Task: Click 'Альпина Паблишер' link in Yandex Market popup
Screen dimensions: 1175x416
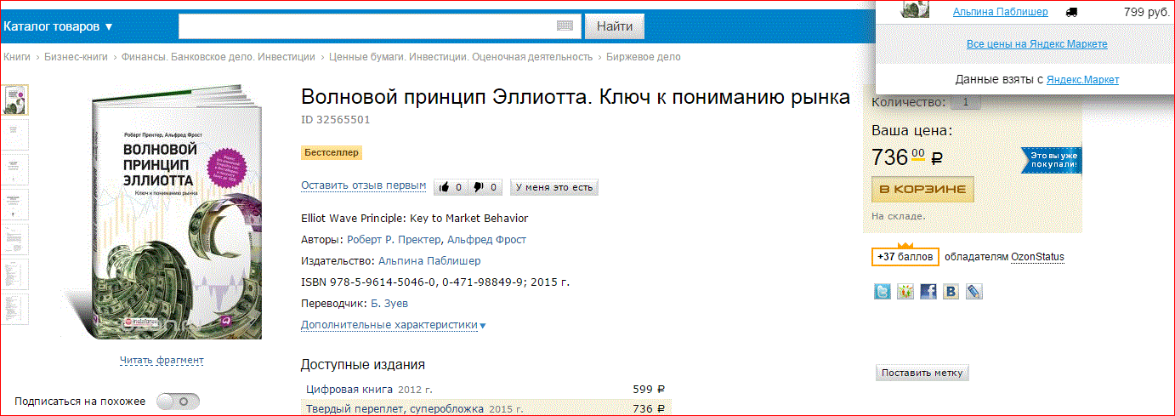Action: pyautogui.click(x=1000, y=12)
